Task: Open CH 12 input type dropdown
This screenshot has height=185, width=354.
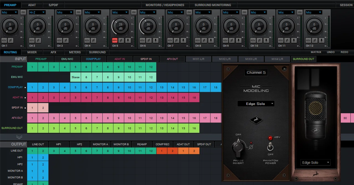Action: pos(314,12)
